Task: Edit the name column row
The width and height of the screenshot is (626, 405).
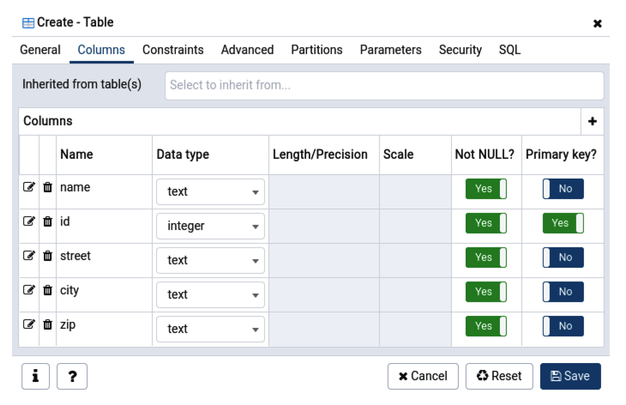Action: (29, 187)
